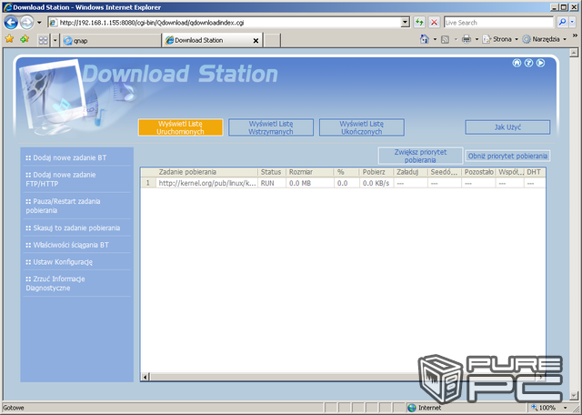
Task: Click the Jak Użyć button
Action: (x=507, y=127)
